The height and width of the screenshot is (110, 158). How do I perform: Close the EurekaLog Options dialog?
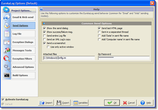(x=152, y=3)
